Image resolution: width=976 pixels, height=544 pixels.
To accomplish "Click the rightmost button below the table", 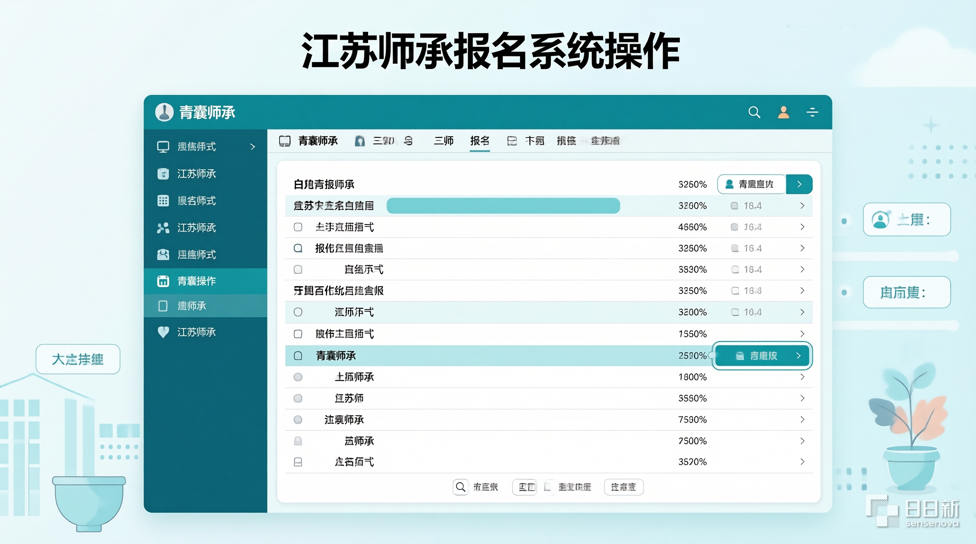I will [623, 487].
